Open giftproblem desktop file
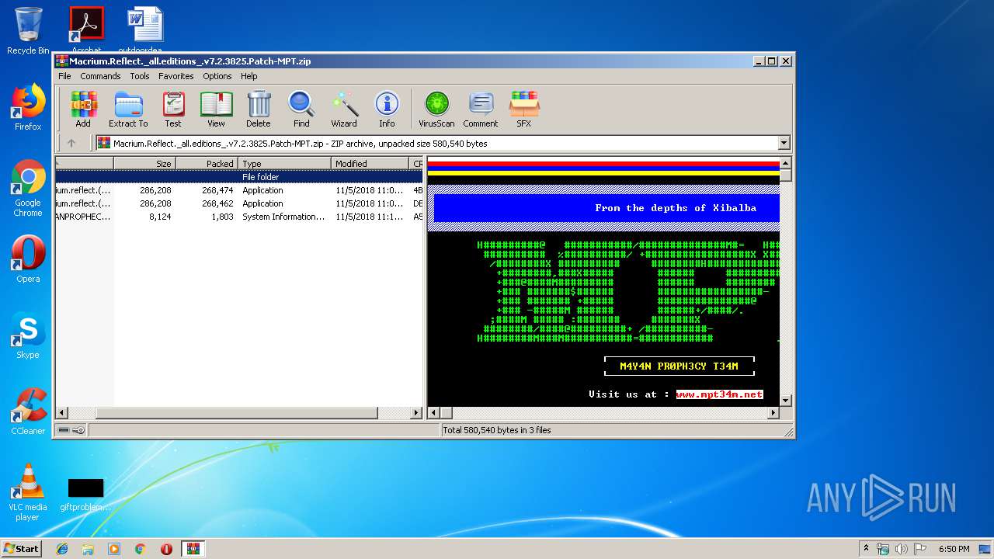 click(85, 494)
